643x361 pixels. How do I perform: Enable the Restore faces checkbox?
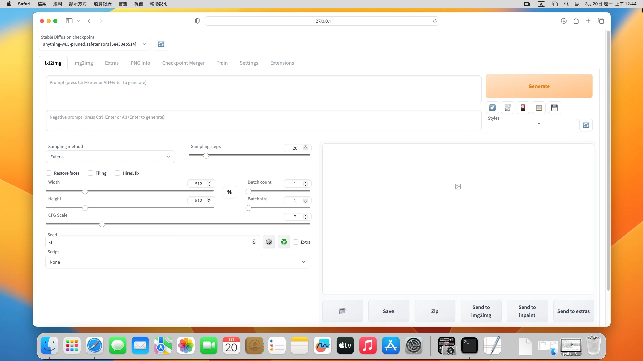tap(49, 173)
